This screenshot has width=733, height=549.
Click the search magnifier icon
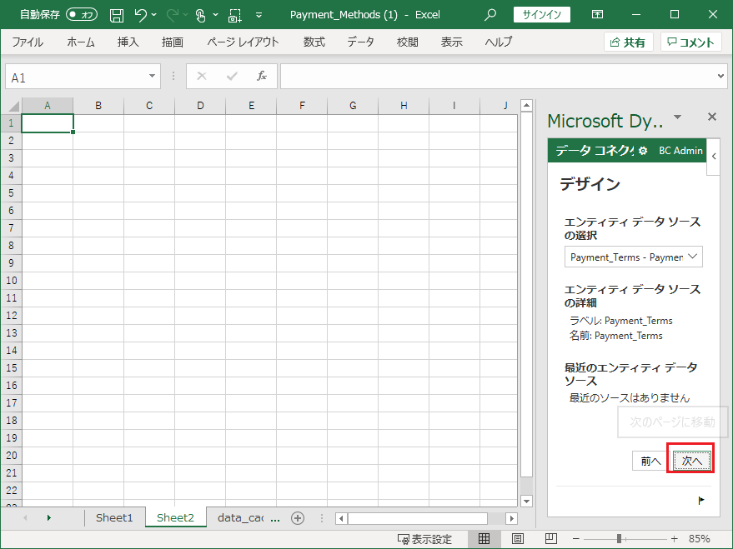490,15
